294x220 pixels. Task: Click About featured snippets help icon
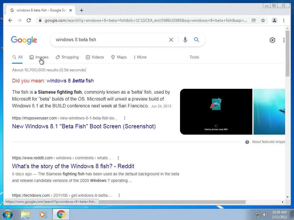[x=247, y=142]
